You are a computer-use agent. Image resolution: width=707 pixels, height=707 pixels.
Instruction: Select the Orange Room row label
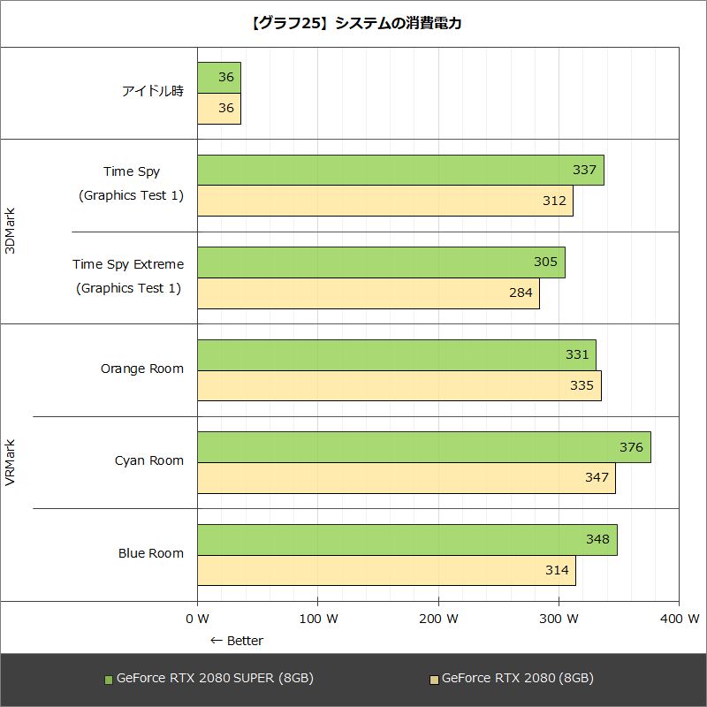coord(143,369)
